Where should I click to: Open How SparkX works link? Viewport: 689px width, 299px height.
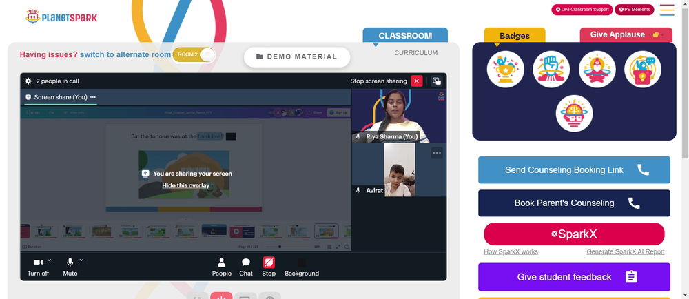[x=511, y=251]
